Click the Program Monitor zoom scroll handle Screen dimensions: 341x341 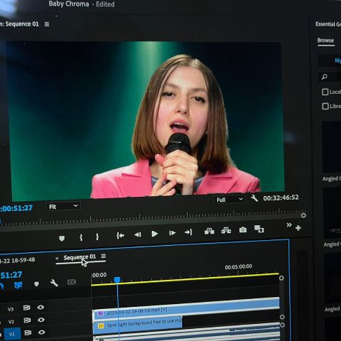303,215
